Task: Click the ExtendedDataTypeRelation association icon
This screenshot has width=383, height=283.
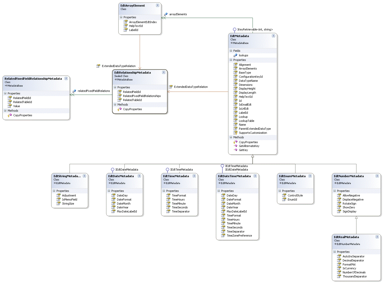Action: [98, 66]
